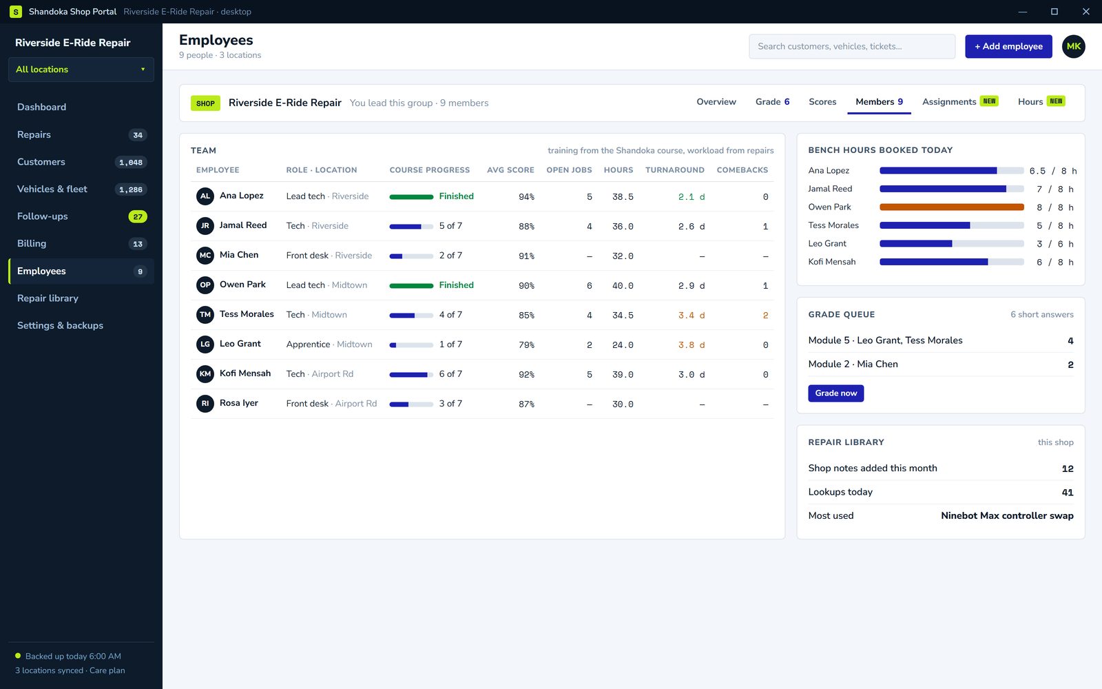Click Jamal Reed's course progress bar

tap(411, 227)
